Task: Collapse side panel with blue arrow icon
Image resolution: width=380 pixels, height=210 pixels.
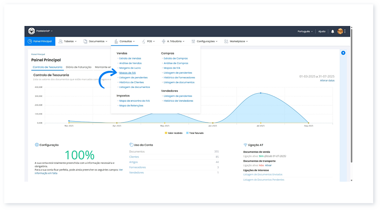Action: [x=343, y=53]
